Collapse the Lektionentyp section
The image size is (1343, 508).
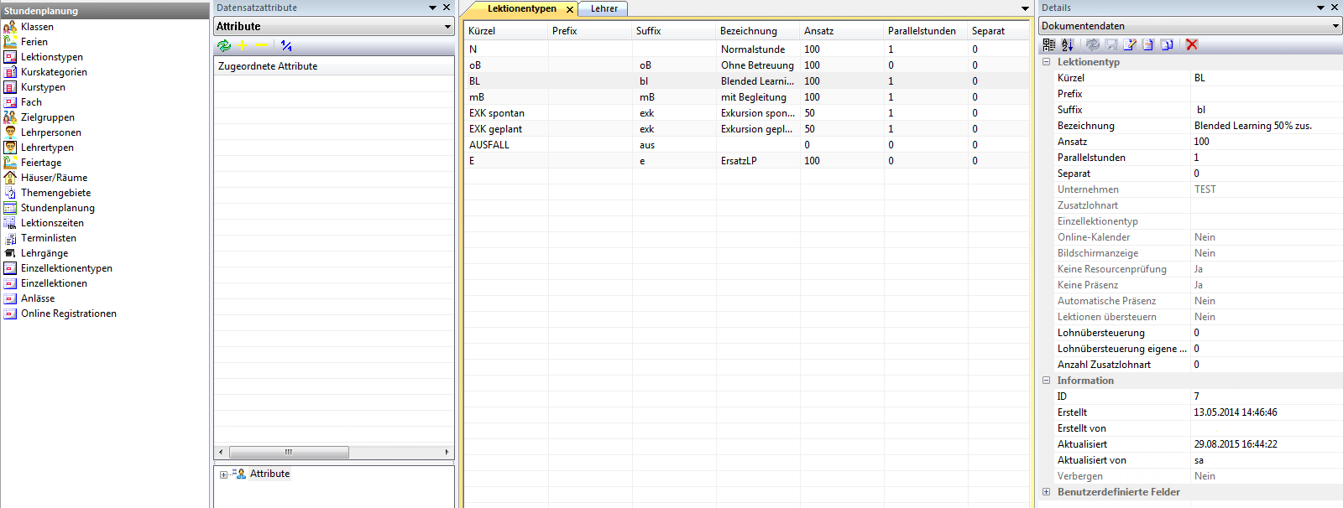pyautogui.click(x=1047, y=62)
